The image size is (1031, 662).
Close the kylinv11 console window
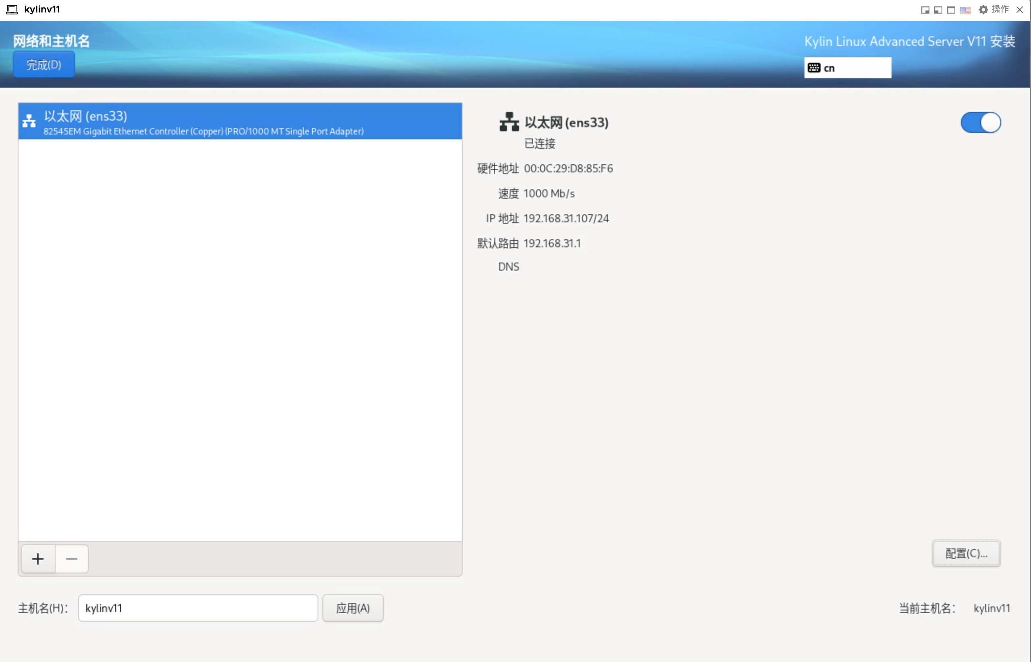[1020, 9]
